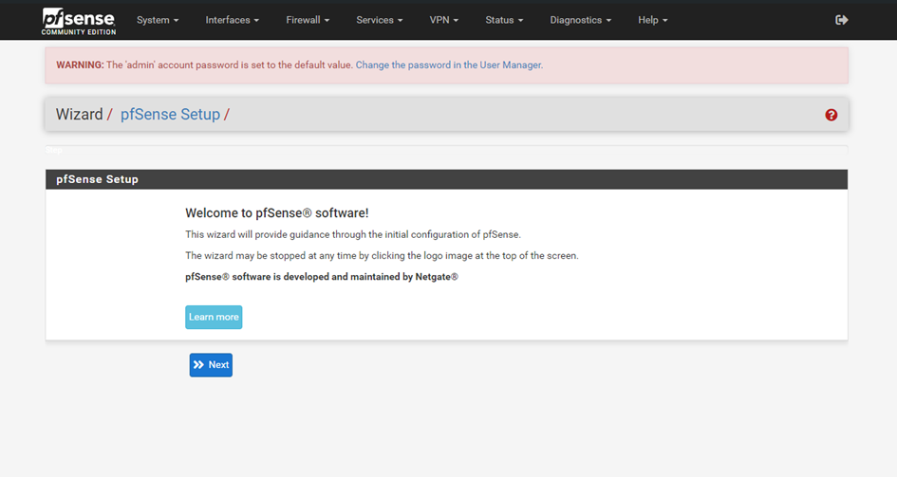Viewport: 897px width, 477px height.
Task: Open the Interfaces menu
Action: [x=232, y=20]
